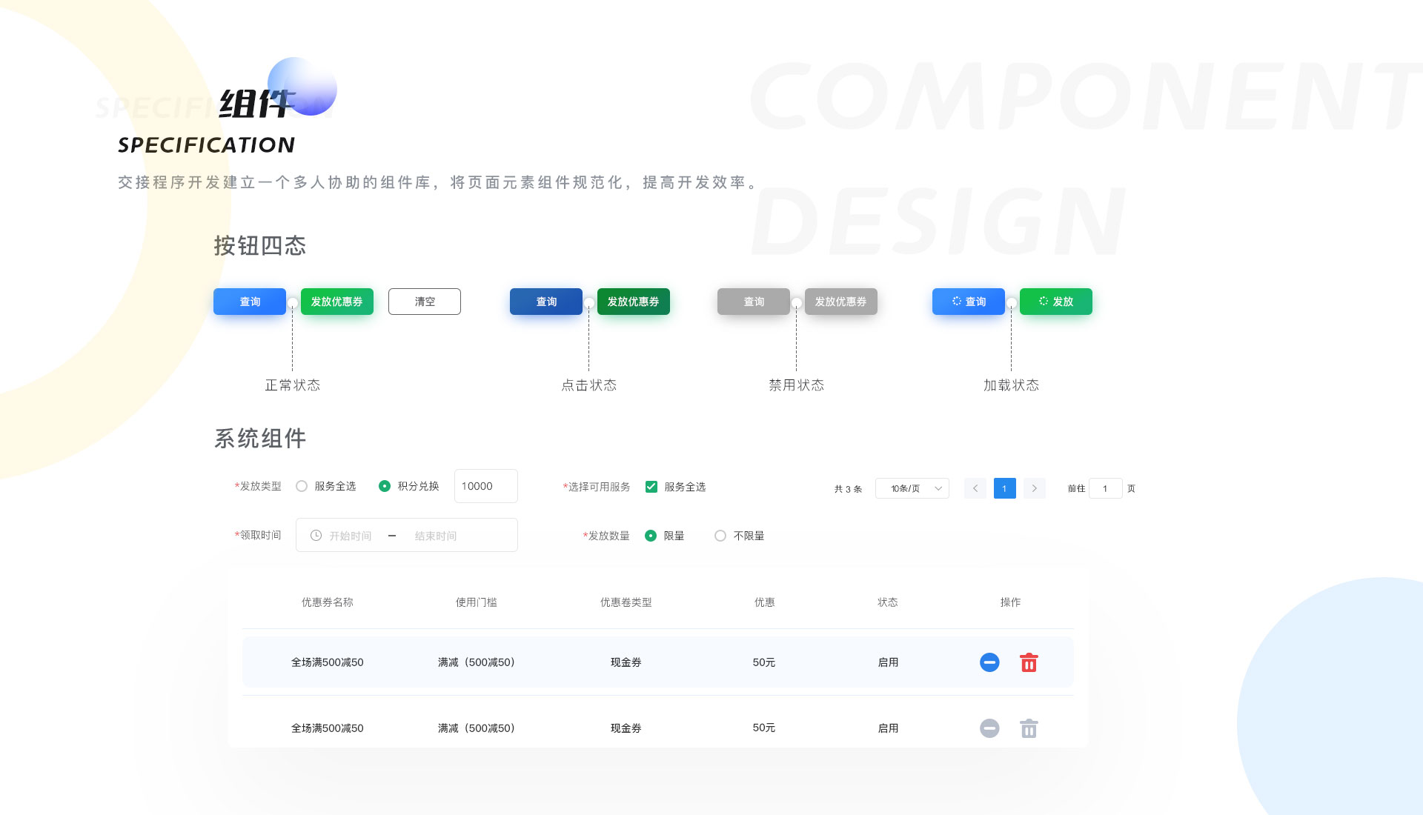Click 全场满500减50 in the second row
Image resolution: width=1423 pixels, height=815 pixels.
328,728
